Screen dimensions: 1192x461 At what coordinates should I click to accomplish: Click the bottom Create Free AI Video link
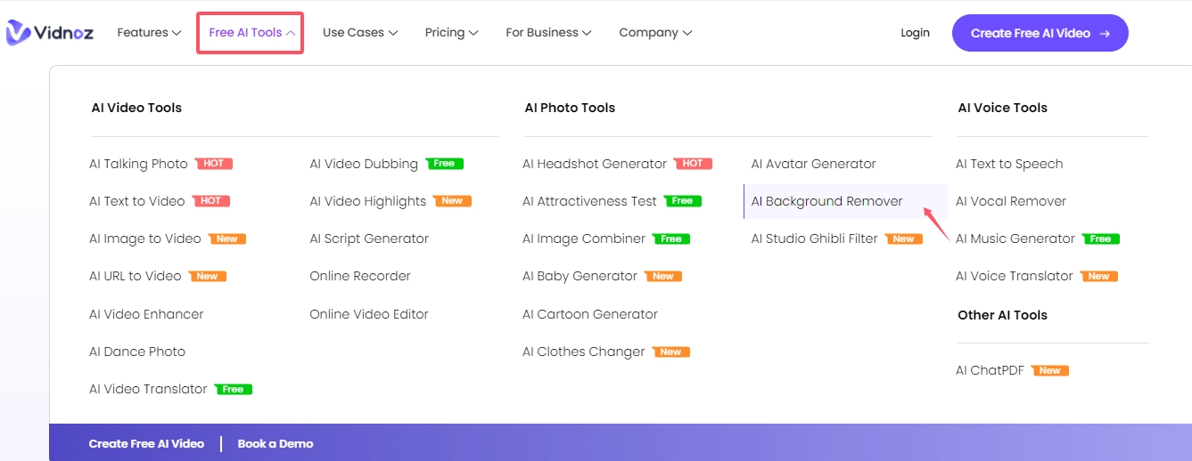(146, 443)
